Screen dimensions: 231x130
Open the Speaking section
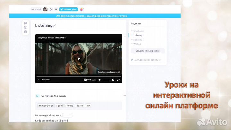point(138,40)
